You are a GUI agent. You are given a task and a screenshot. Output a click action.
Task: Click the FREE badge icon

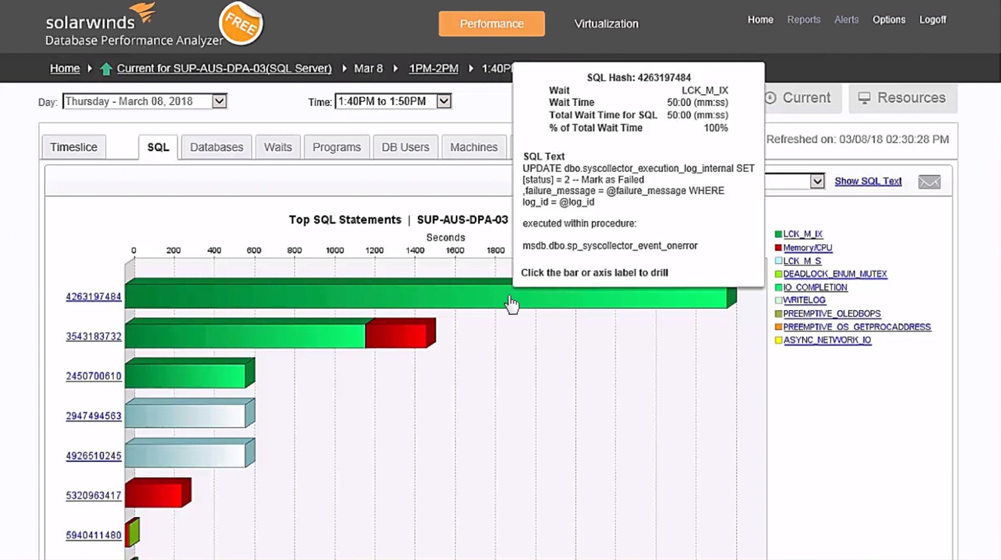(x=241, y=24)
